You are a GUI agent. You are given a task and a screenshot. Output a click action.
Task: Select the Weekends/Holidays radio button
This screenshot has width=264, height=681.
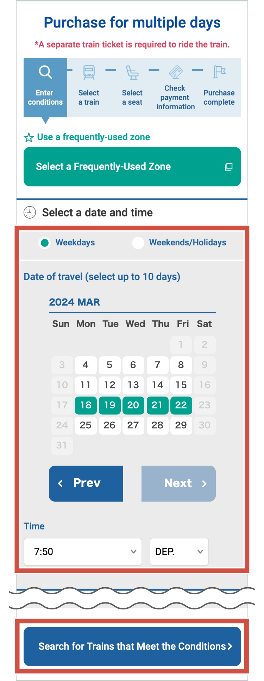[138, 243]
